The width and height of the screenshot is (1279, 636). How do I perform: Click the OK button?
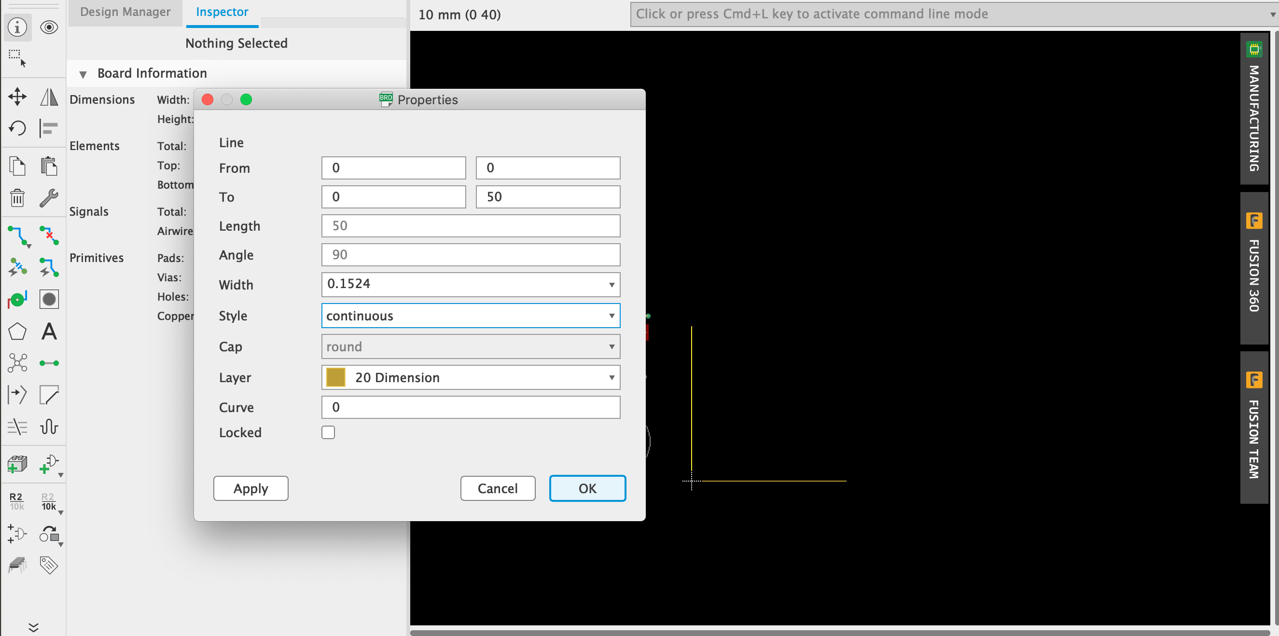click(x=586, y=488)
